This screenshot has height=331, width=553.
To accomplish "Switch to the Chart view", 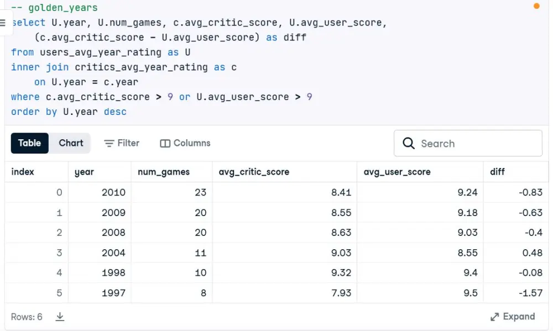I will pyautogui.click(x=70, y=143).
